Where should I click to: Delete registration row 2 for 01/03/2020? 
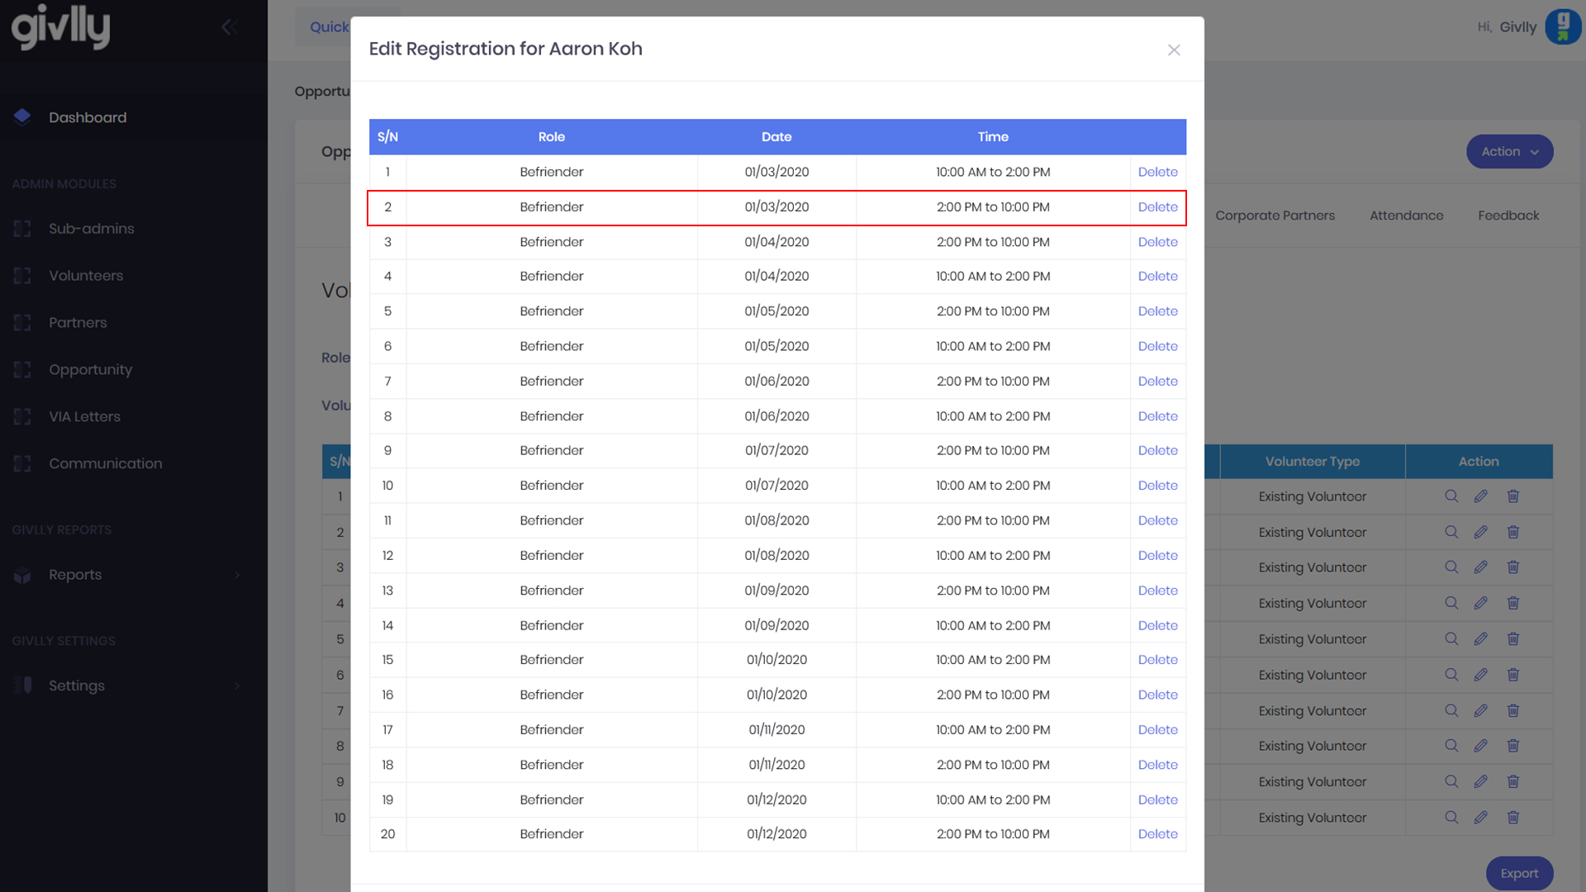pyautogui.click(x=1157, y=207)
